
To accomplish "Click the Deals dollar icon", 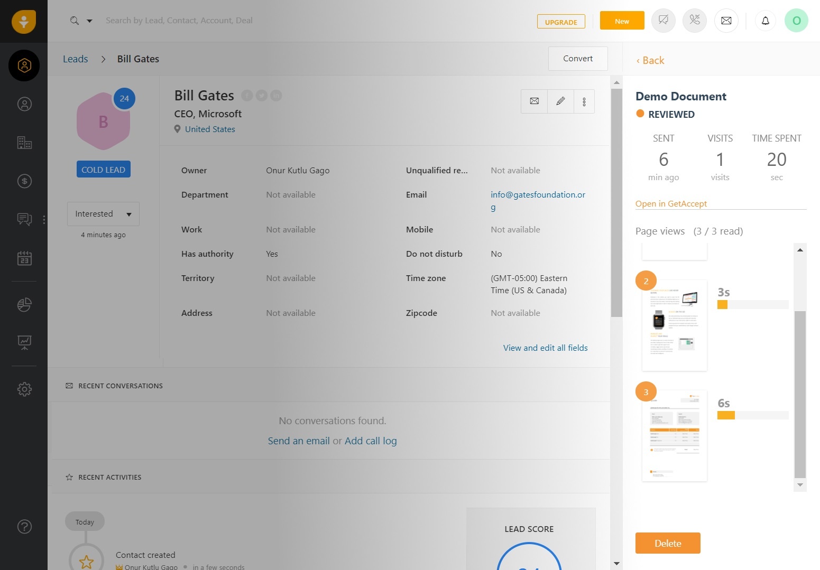I will click(24, 181).
